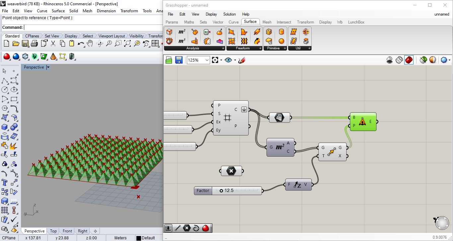This screenshot has width=453, height=241.
Task: Open the preview mesh quality dropdown arrow
Action: [x=450, y=60]
